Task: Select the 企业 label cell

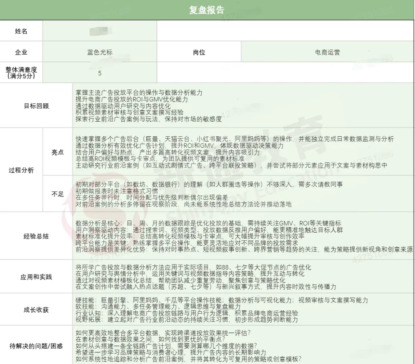Action: coord(21,51)
